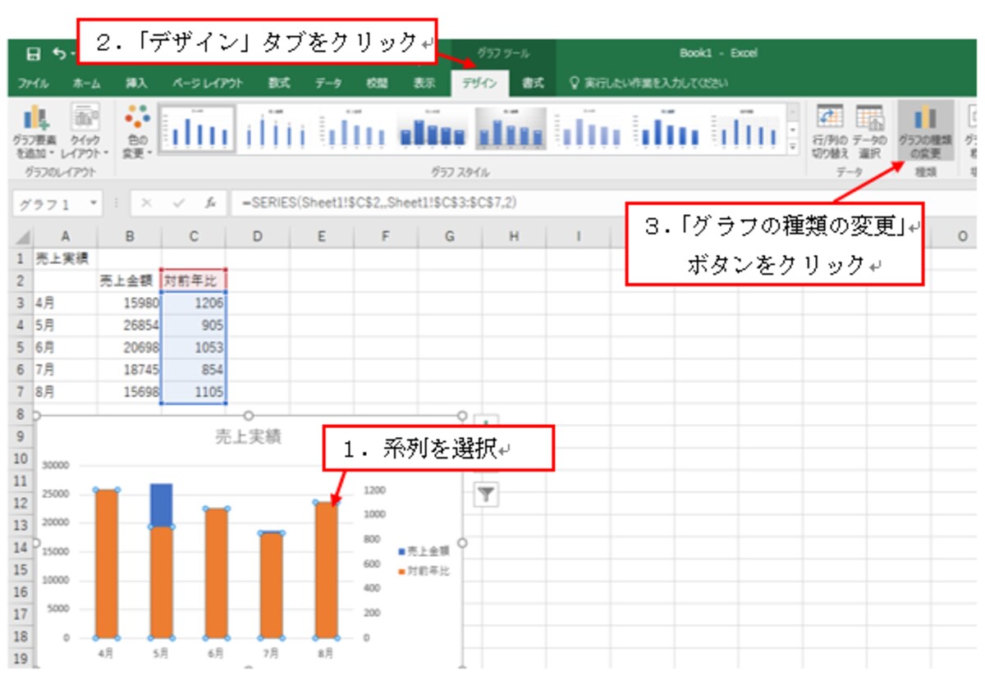Select header cell 対前年比 in C2
Image resolution: width=985 pixels, height=675 pixels.
193,280
